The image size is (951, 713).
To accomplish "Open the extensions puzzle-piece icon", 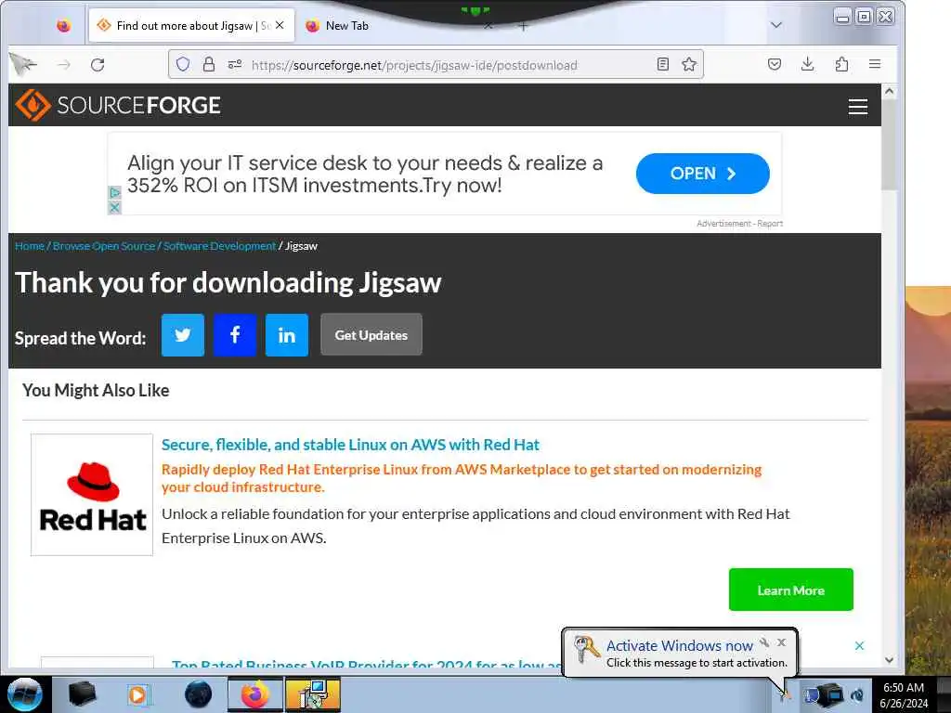I will point(841,64).
